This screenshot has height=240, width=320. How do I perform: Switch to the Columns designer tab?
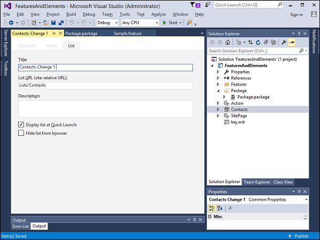point(27,46)
